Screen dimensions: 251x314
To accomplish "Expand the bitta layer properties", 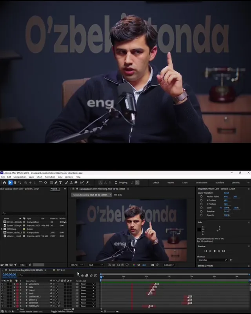I will point(14,287).
